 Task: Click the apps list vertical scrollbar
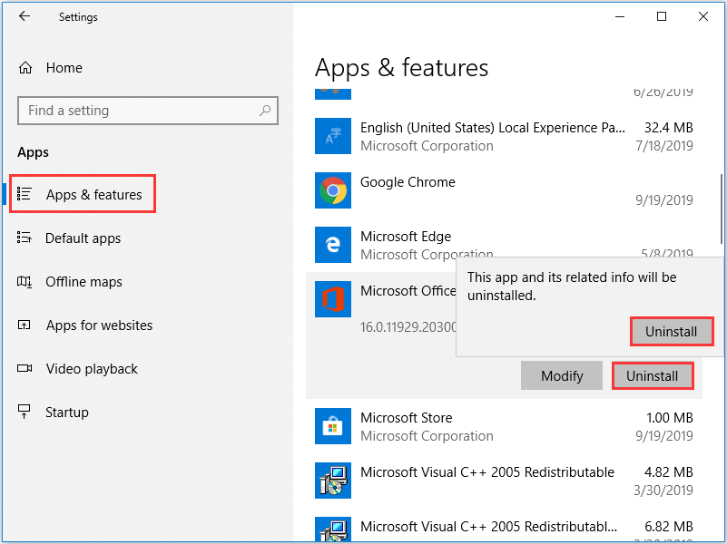tap(722, 209)
